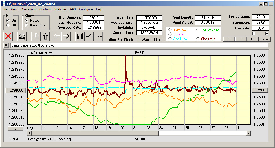Select the vertical bars plot style icon
275x148 pixels.
pyautogui.click(x=80, y=36)
